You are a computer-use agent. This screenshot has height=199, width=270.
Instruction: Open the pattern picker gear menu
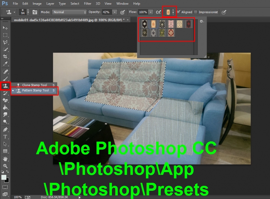(201, 22)
